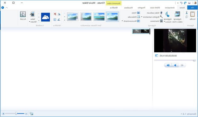This screenshot has height=117, width=198.
Task: Switch to the Effetti visivi tab
Action: pyautogui.click(x=155, y=8)
